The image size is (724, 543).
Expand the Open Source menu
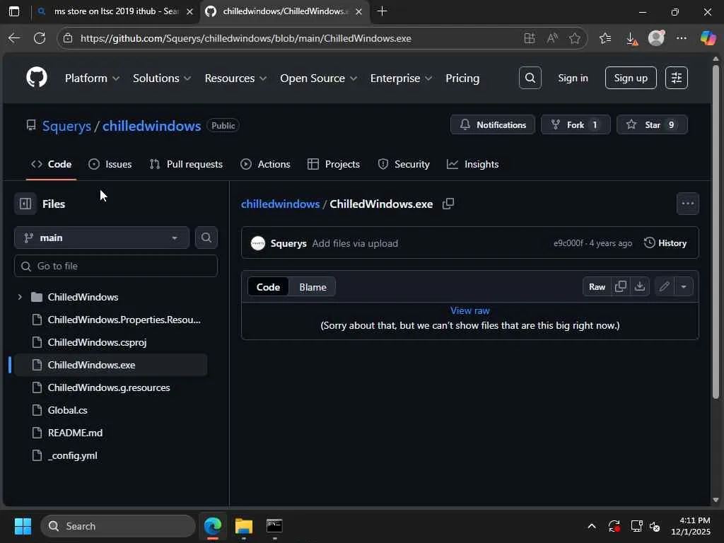(x=319, y=78)
